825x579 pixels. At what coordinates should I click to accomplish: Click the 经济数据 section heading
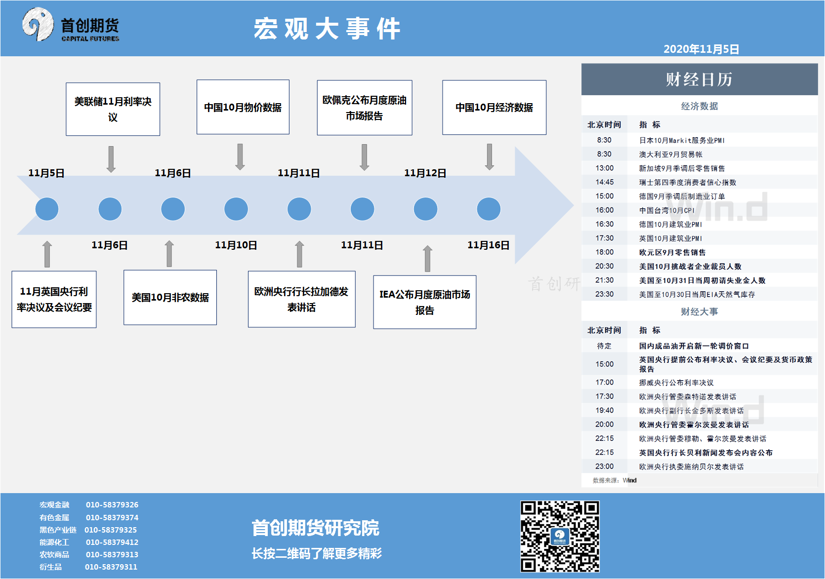point(700,106)
